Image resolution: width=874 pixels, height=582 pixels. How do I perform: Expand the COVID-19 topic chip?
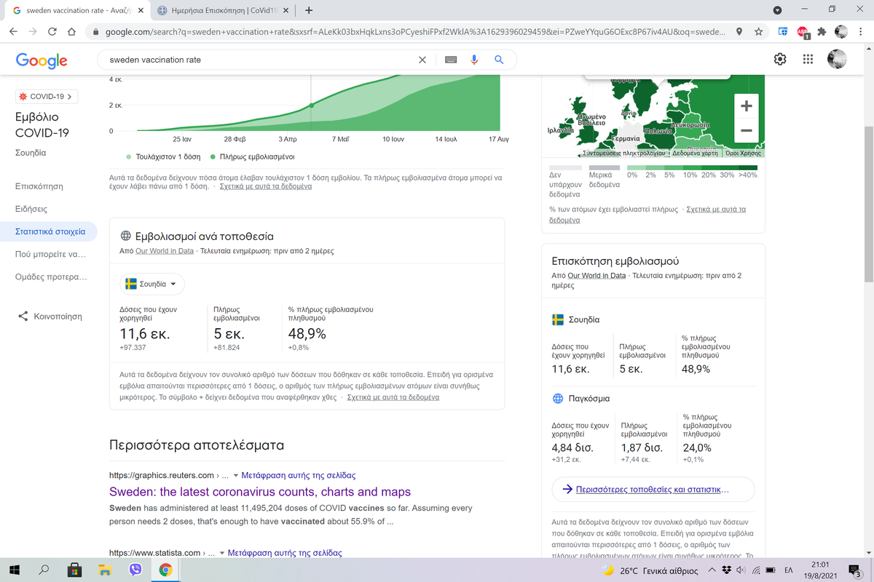point(48,97)
